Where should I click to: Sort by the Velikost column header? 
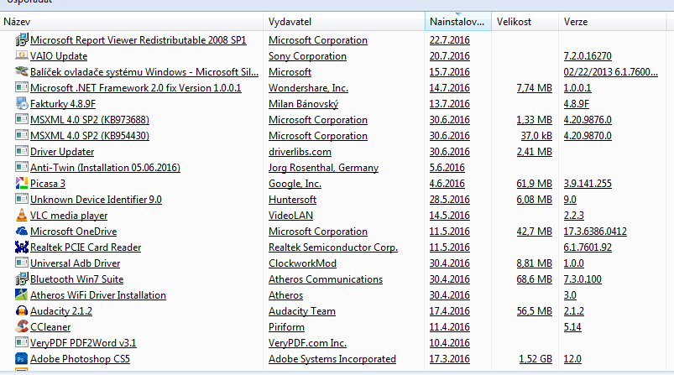[x=525, y=22]
